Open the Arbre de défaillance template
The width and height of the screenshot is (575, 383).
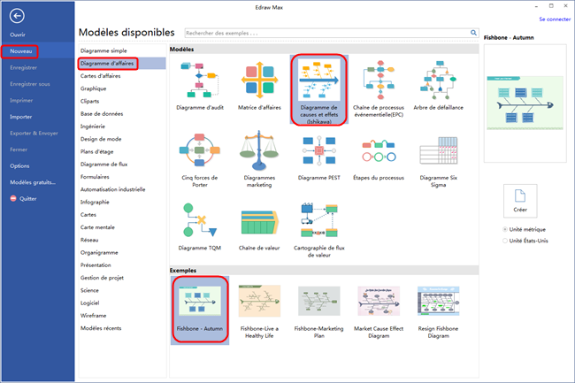pos(438,81)
